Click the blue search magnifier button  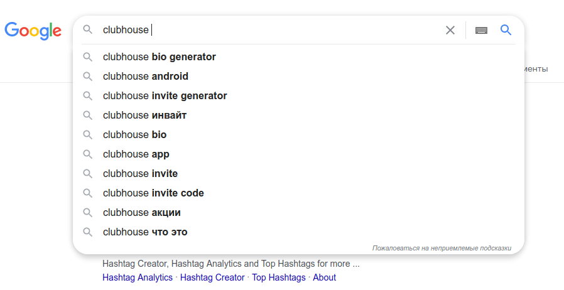tap(506, 30)
